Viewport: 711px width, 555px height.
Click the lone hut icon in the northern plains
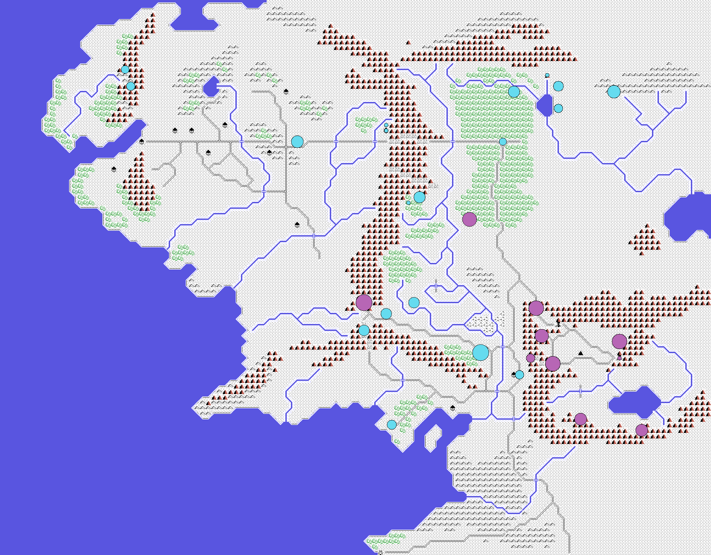click(286, 92)
